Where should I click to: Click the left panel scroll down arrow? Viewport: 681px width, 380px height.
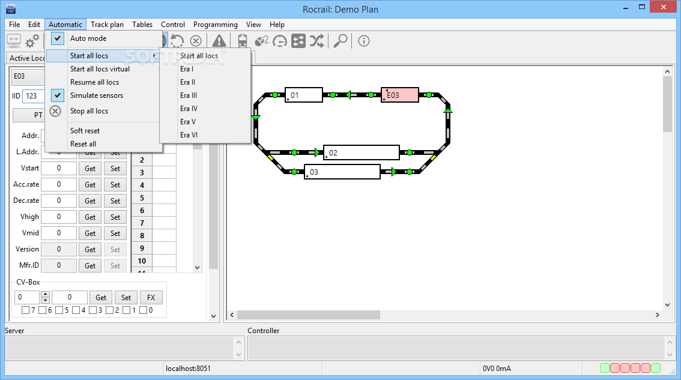point(213,316)
